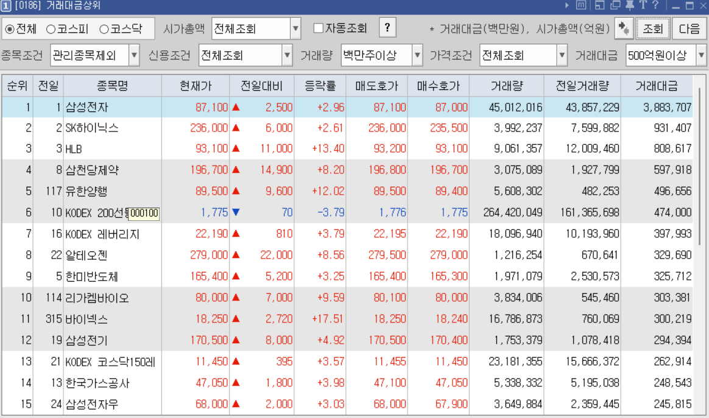
Task: Select the 삼성전자우 stock name
Action: (92, 404)
